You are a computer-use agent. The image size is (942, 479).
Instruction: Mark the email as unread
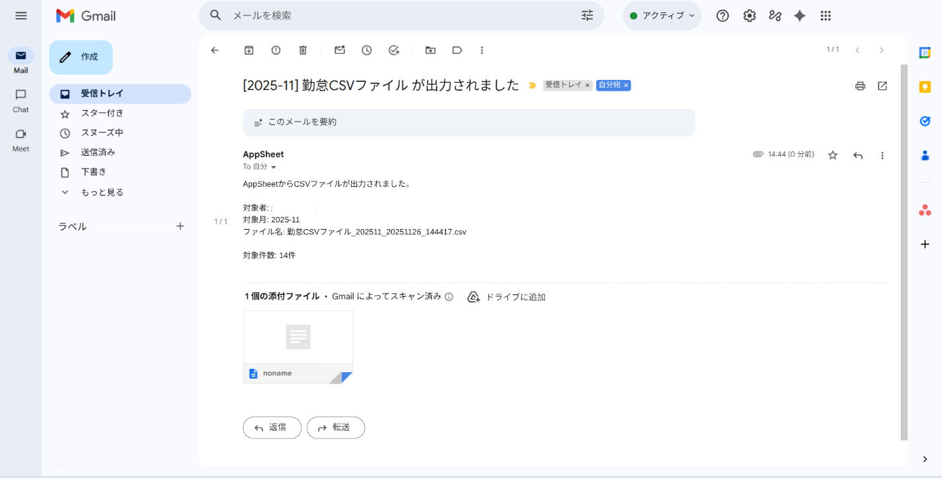click(x=340, y=50)
